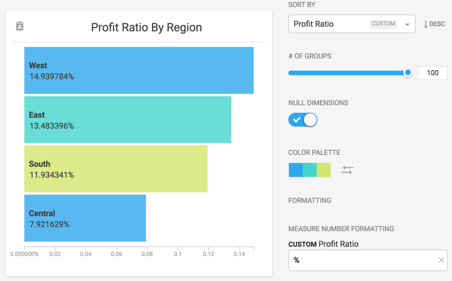
Task: Select the East bar in the chart
Action: pos(128,120)
